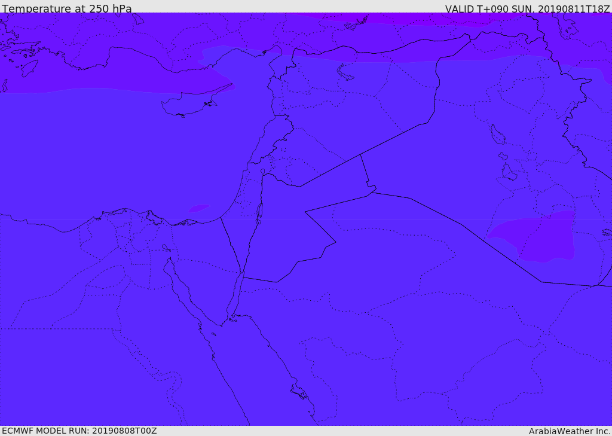Click the 'ArabiaWeather Inc' credit text
Viewport: 612px width, 436px height.
click(x=570, y=431)
